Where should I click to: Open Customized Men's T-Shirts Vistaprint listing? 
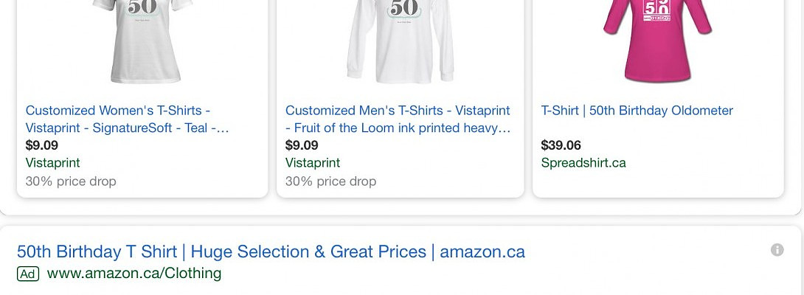coord(398,119)
